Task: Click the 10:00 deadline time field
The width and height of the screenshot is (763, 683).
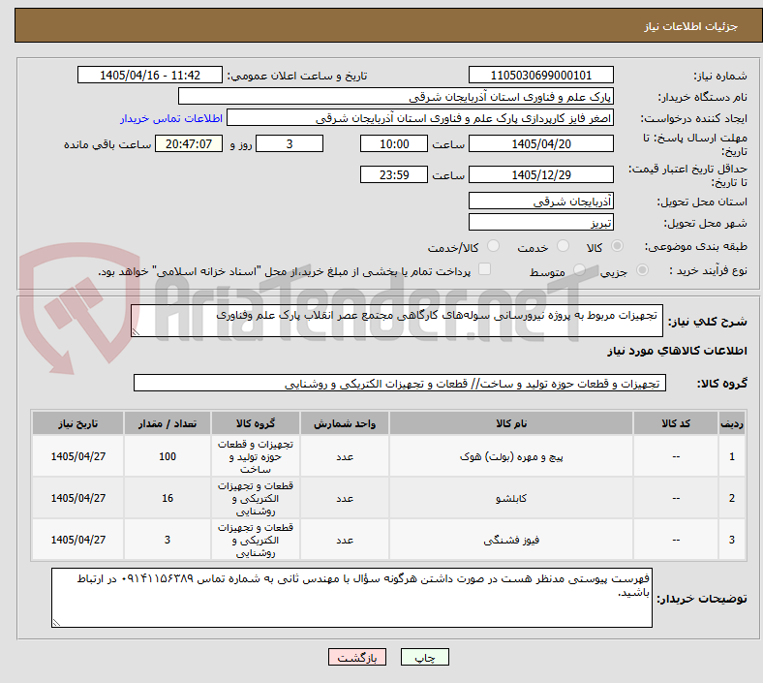Action: coord(394,143)
